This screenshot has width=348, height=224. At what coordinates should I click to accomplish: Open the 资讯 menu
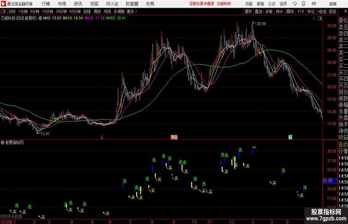tap(78, 4)
